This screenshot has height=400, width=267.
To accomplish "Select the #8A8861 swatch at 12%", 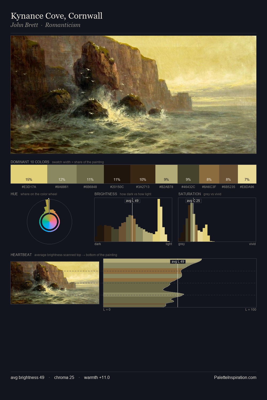I will pos(62,174).
